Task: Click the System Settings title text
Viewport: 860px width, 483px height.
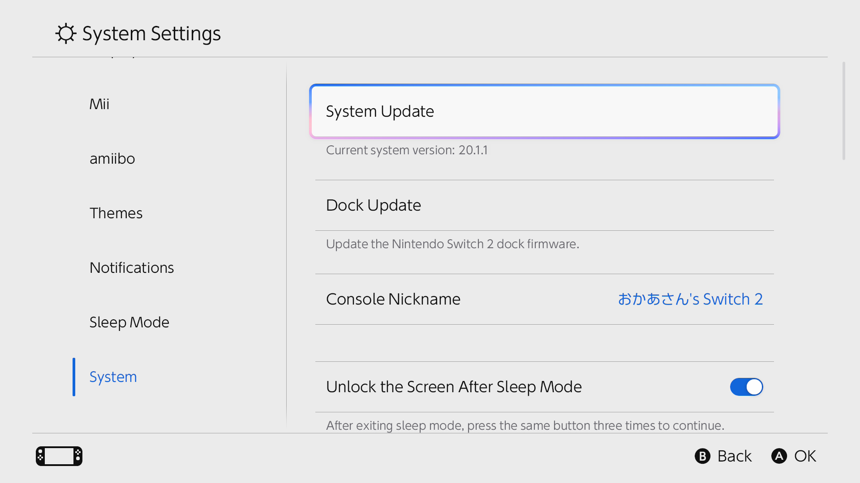Action: (x=151, y=34)
